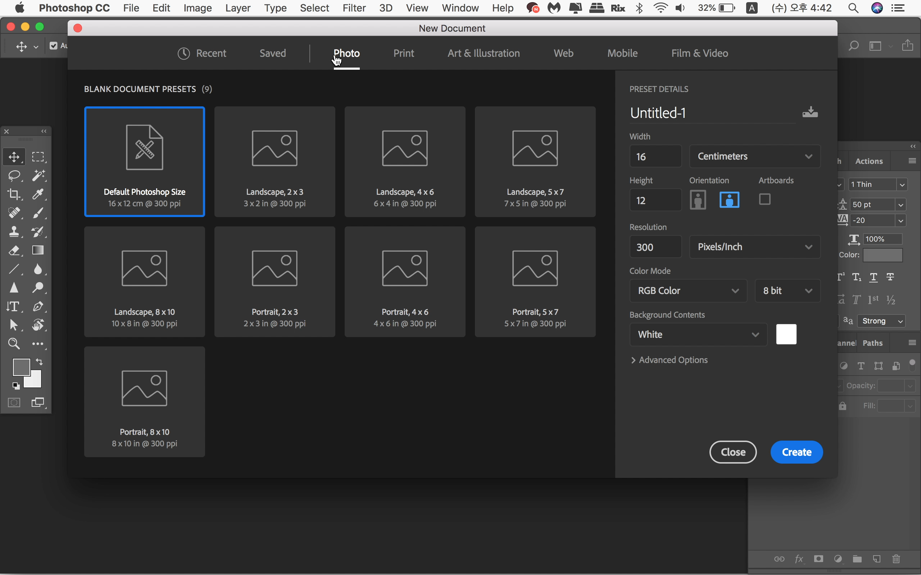Select the Magic Wand tool
Image resolution: width=921 pixels, height=575 pixels.
38,175
